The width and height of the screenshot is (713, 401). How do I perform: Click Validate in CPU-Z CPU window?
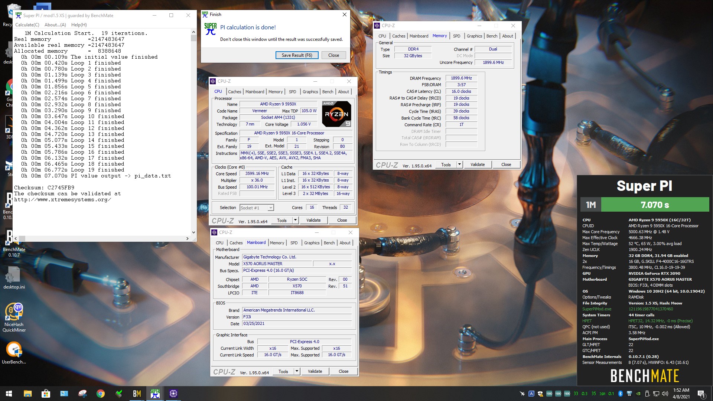[x=313, y=220]
